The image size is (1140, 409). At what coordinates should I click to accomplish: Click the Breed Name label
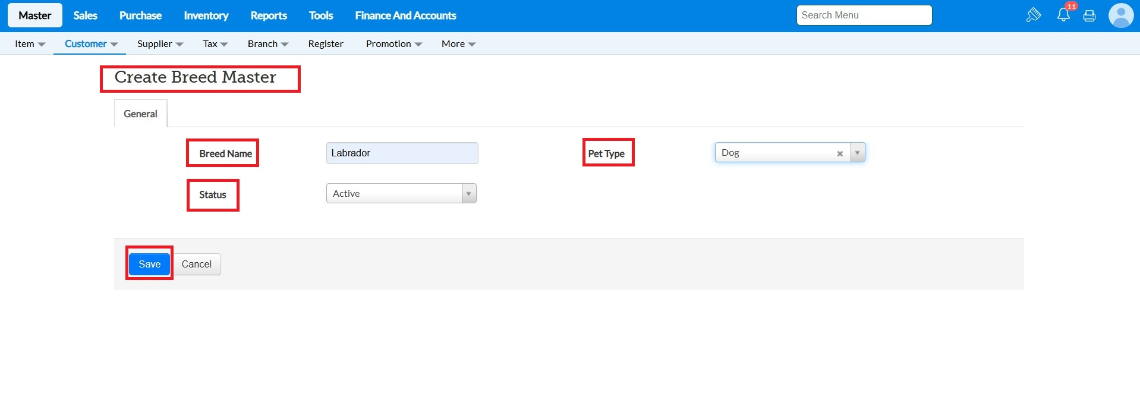tap(226, 153)
